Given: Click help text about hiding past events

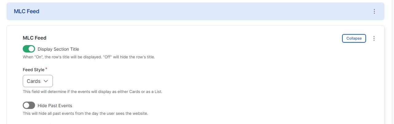Looking at the screenshot, I should [x=85, y=114].
